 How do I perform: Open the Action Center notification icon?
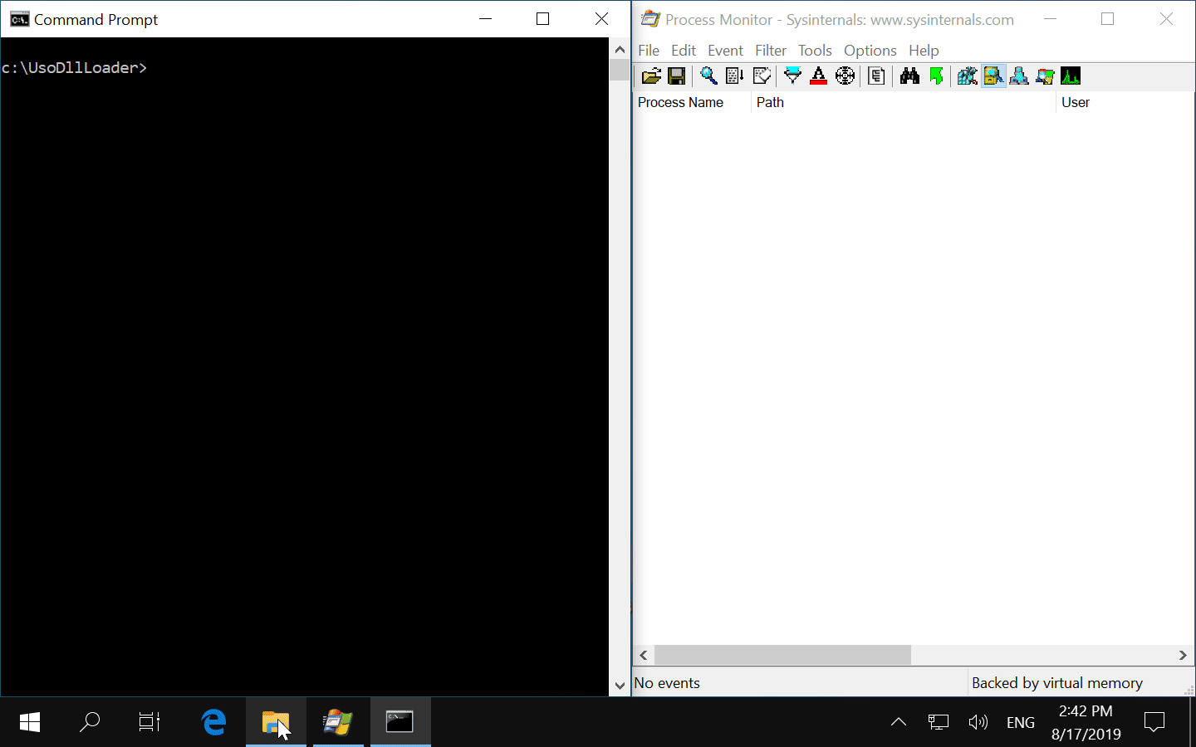pos(1154,722)
